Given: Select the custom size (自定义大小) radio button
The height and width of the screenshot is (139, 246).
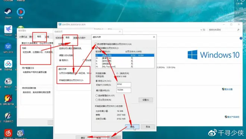Looking at the screenshot, I should click(x=97, y=81).
